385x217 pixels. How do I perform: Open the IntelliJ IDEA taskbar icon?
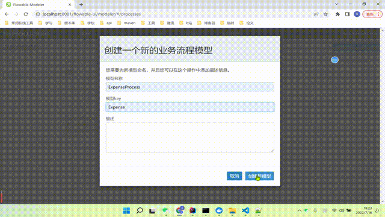click(192, 210)
